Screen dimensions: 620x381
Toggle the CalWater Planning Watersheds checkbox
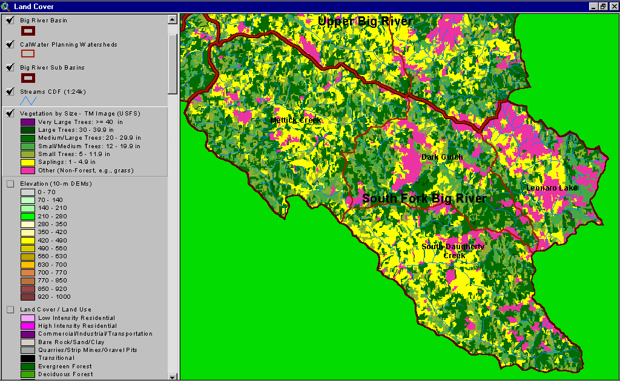(x=10, y=44)
